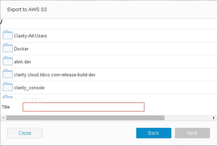Click the clarity_console folder icon
The width and height of the screenshot is (217, 146).
(x=8, y=87)
